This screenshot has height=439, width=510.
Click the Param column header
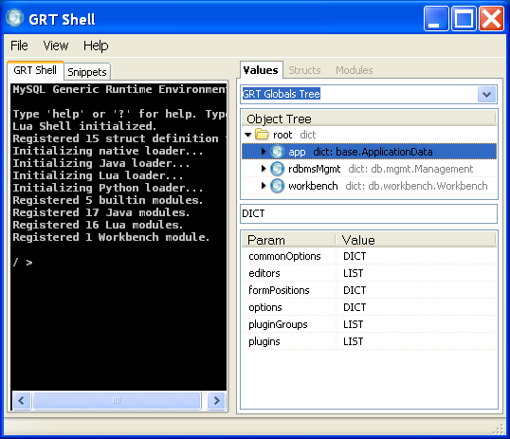click(x=289, y=240)
